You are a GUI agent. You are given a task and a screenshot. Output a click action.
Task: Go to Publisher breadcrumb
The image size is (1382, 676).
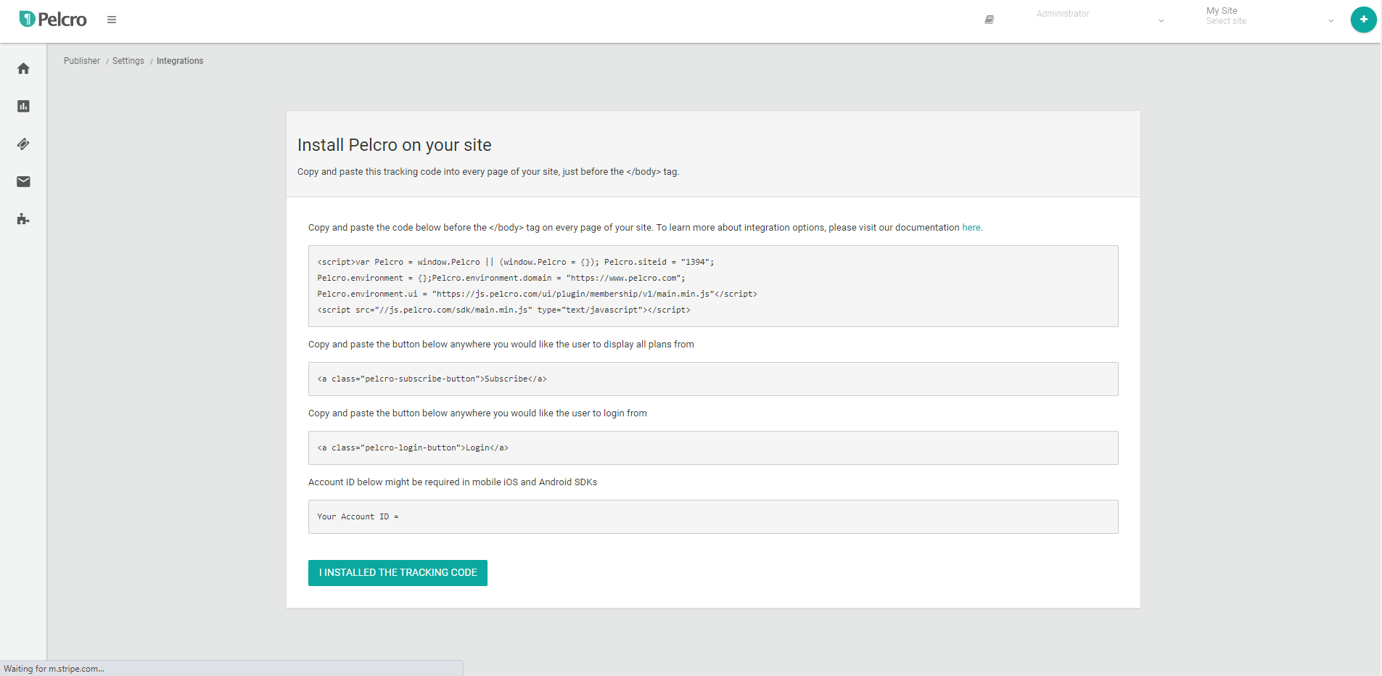[x=82, y=61]
